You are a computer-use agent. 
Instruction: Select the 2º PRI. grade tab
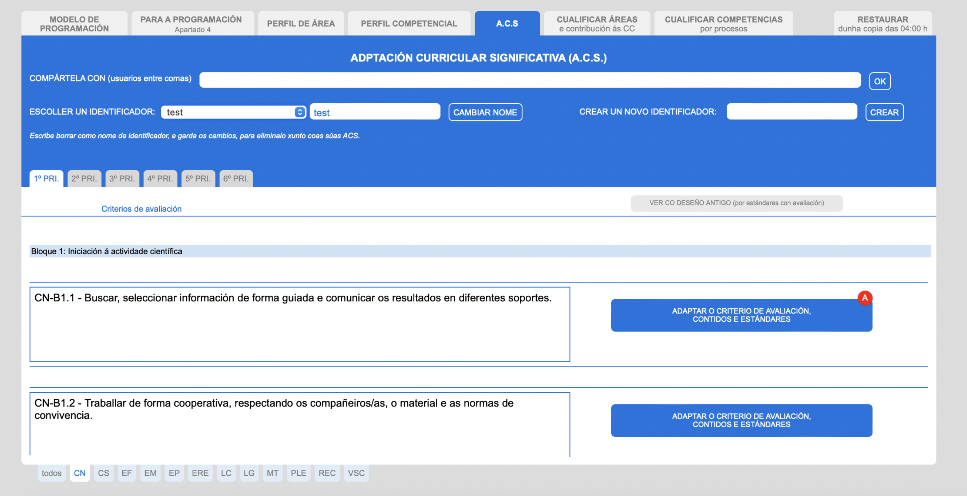point(84,179)
